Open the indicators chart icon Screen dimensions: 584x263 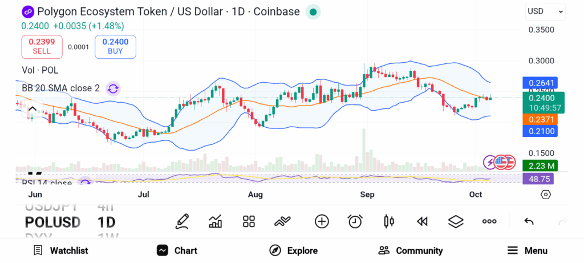[216, 221]
